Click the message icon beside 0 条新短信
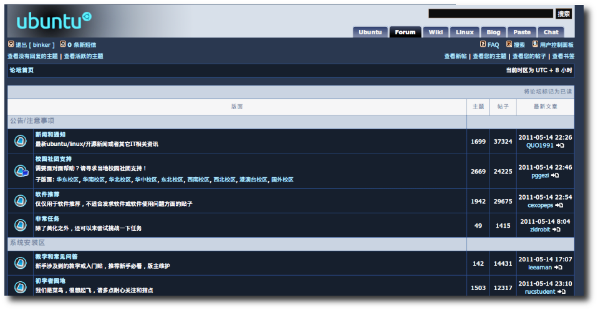The image size is (598, 310). [63, 44]
